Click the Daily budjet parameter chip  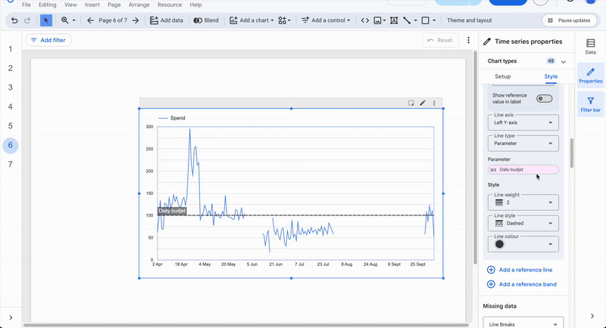point(523,169)
